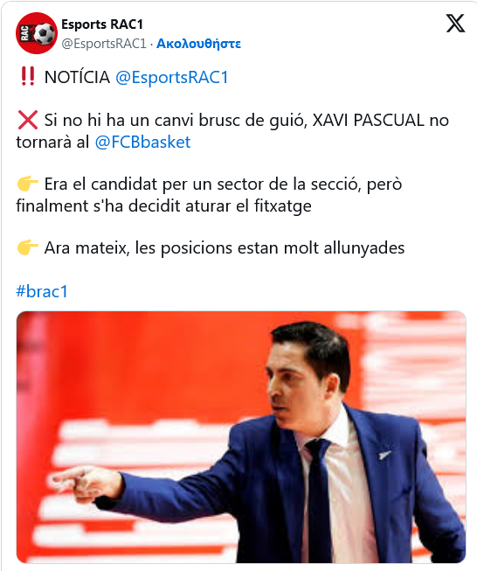Open the @FCBbasket mention

[142, 142]
